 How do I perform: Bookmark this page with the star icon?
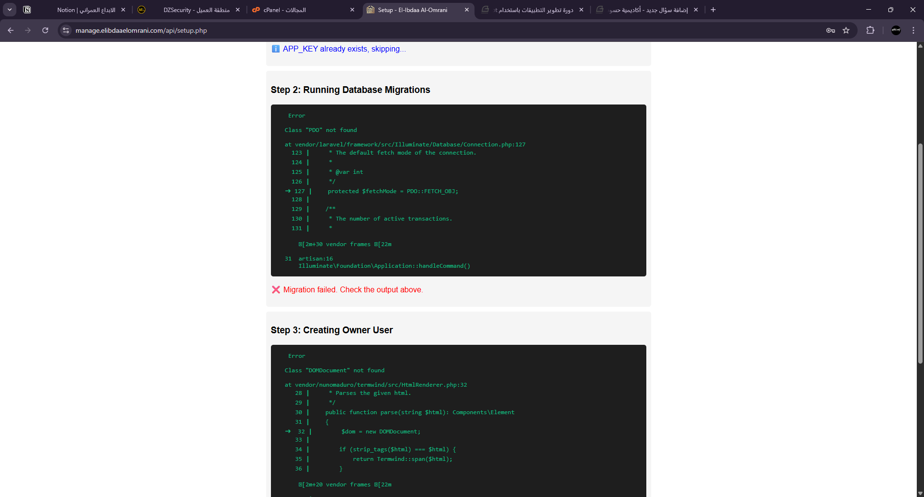(846, 30)
